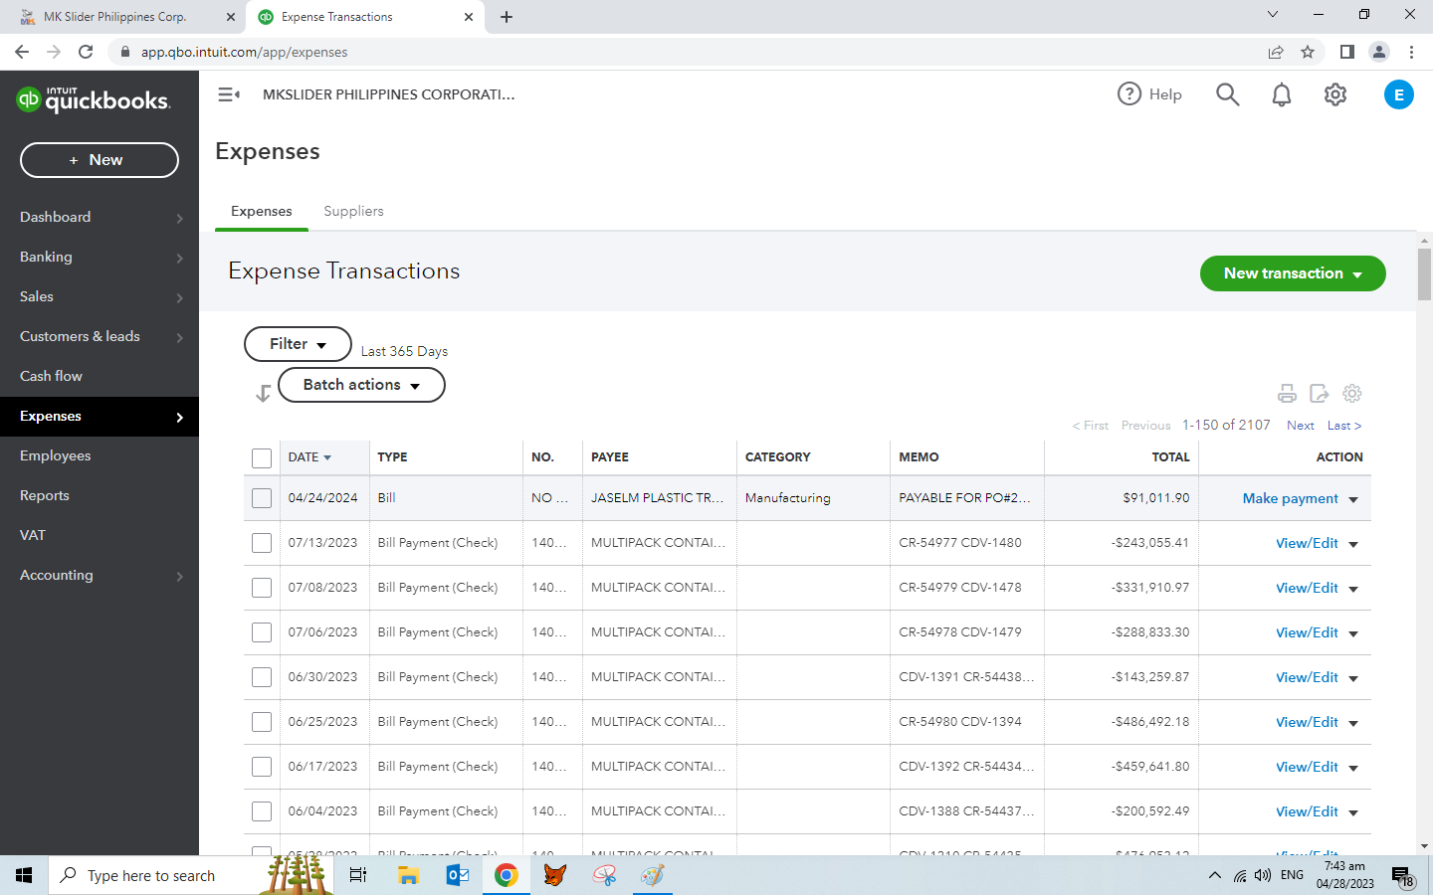Open Sales in sidebar
Screen dimensions: 1433x895
coord(100,296)
